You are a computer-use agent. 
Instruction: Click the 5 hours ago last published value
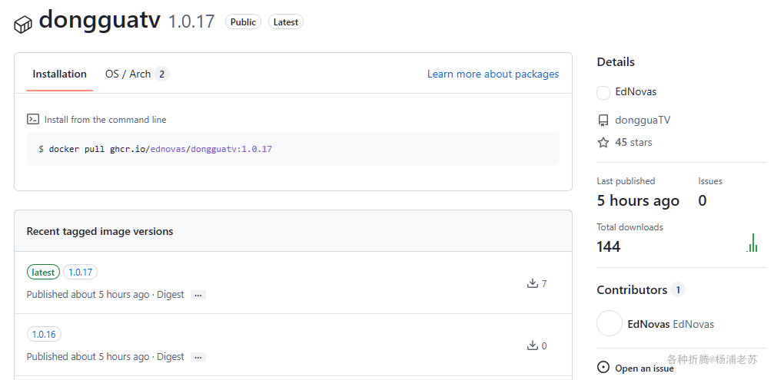[638, 200]
